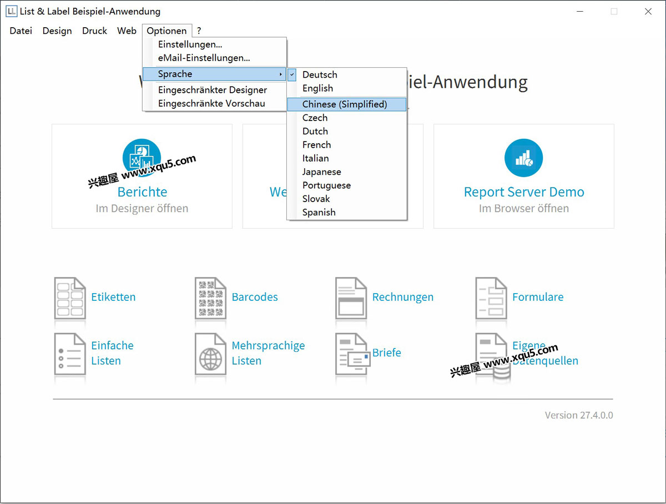Select Portuguese language
The image size is (666, 504).
click(x=347, y=185)
